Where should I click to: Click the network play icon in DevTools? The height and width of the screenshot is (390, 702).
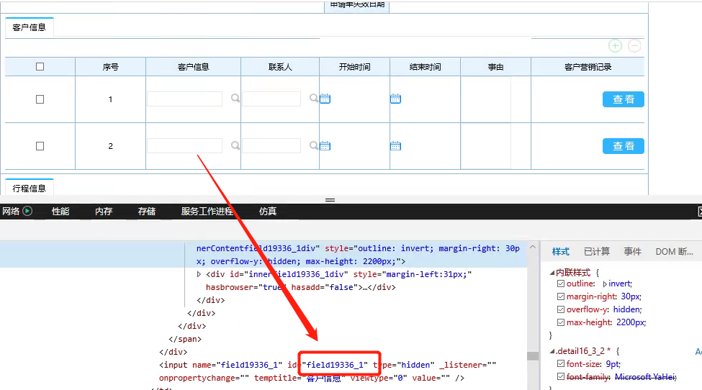[x=27, y=211]
